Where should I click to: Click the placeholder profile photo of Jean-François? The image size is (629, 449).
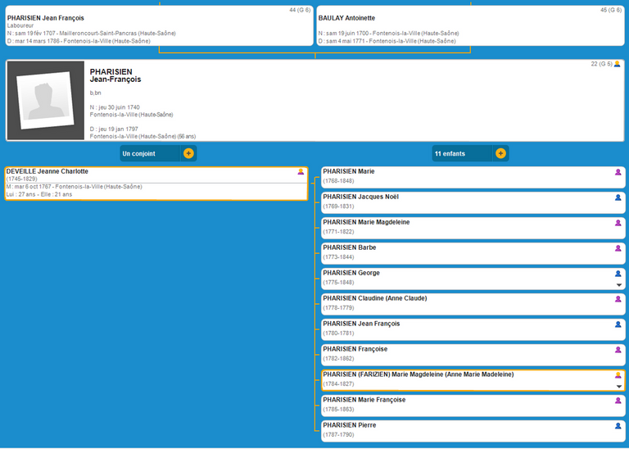46,99
